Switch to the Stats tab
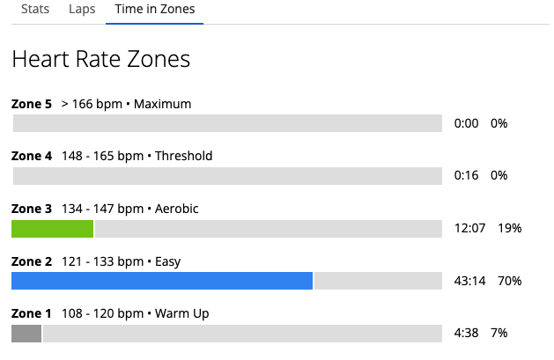Image resolution: width=554 pixels, height=360 pixels. 35,9
